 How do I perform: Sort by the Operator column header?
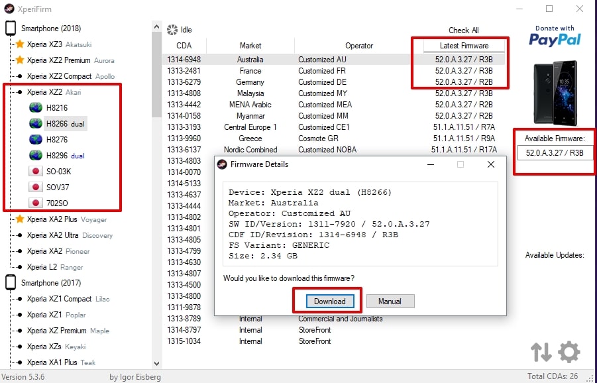coord(359,46)
